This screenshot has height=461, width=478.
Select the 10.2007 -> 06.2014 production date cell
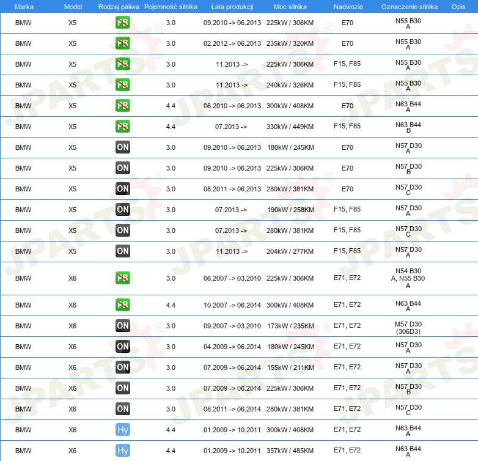pos(232,305)
